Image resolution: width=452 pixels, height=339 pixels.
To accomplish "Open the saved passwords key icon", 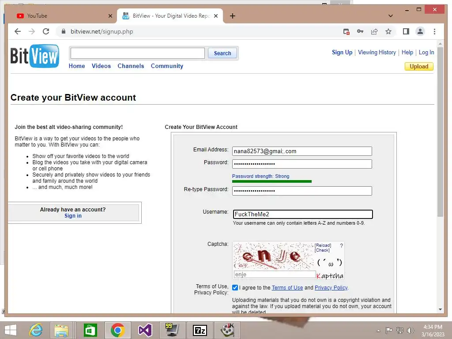I will point(360,31).
